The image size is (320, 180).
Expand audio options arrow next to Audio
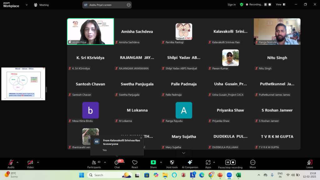(x=17, y=162)
